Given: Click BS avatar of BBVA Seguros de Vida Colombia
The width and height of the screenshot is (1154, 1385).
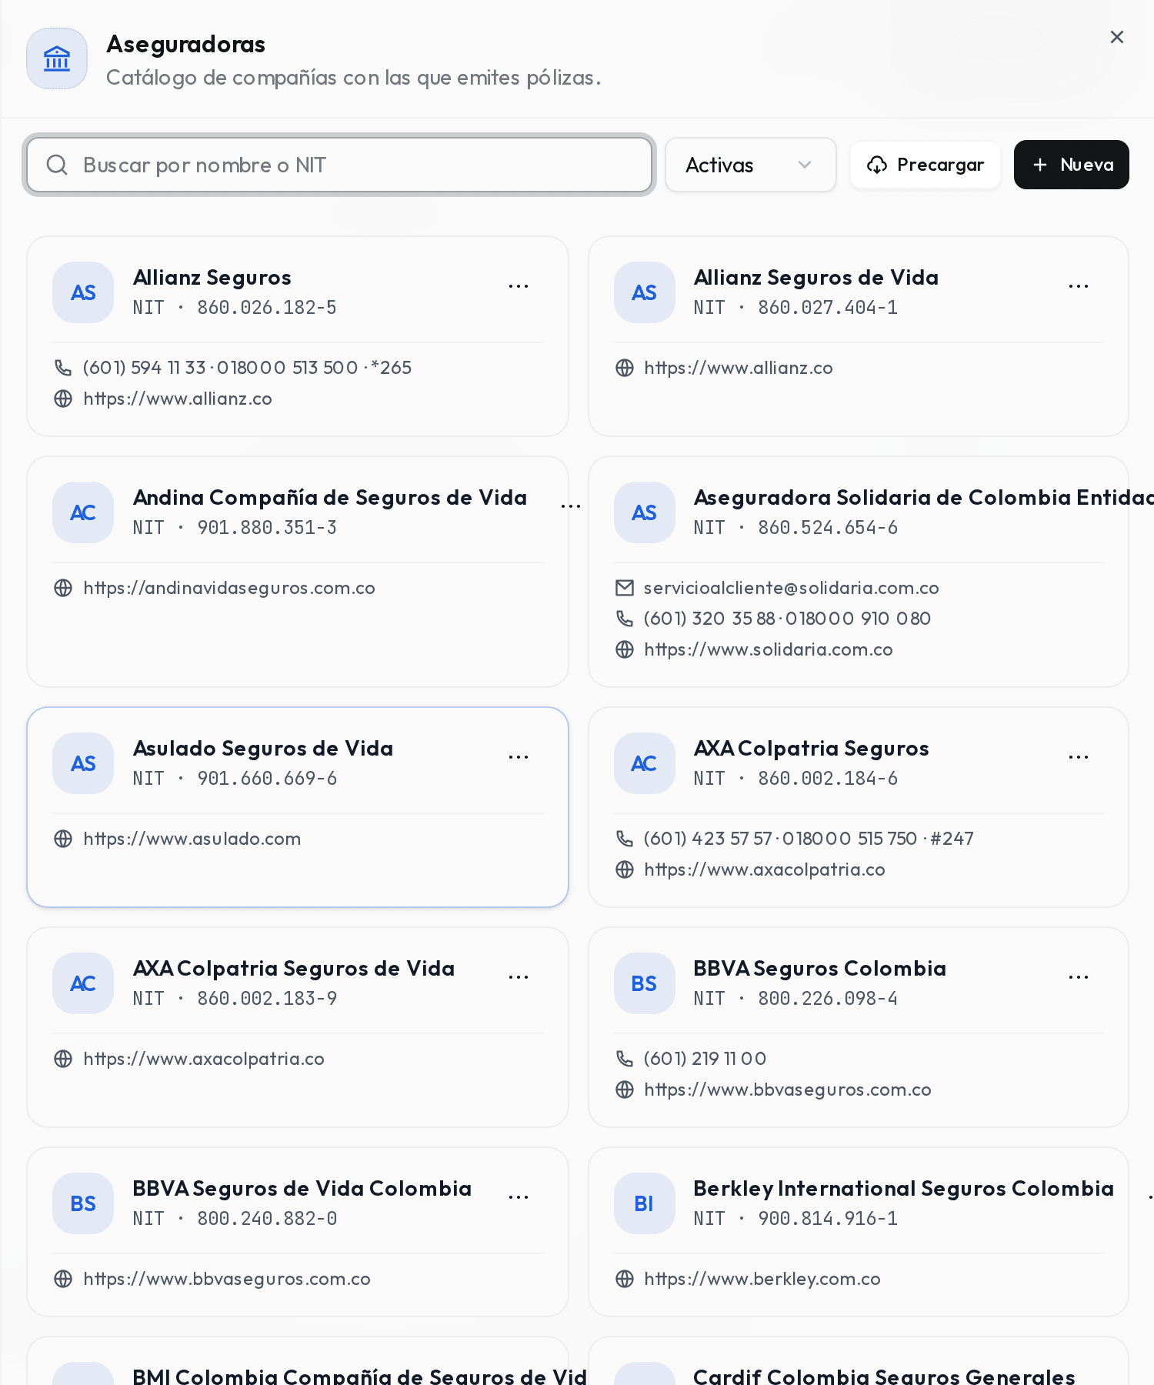Looking at the screenshot, I should [x=83, y=1203].
